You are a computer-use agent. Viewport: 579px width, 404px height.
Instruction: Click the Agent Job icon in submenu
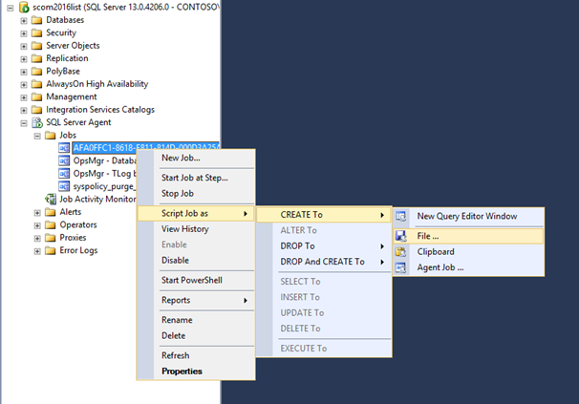coord(401,267)
